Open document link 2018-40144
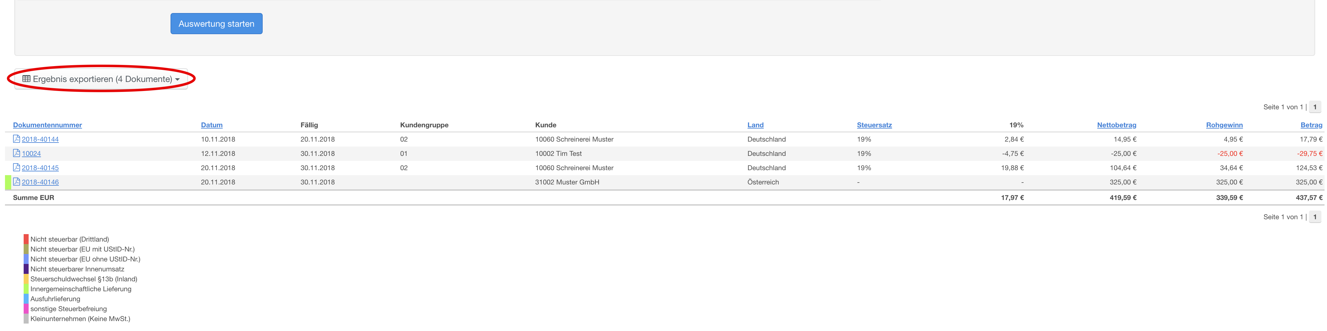This screenshot has height=331, width=1327. click(x=40, y=139)
